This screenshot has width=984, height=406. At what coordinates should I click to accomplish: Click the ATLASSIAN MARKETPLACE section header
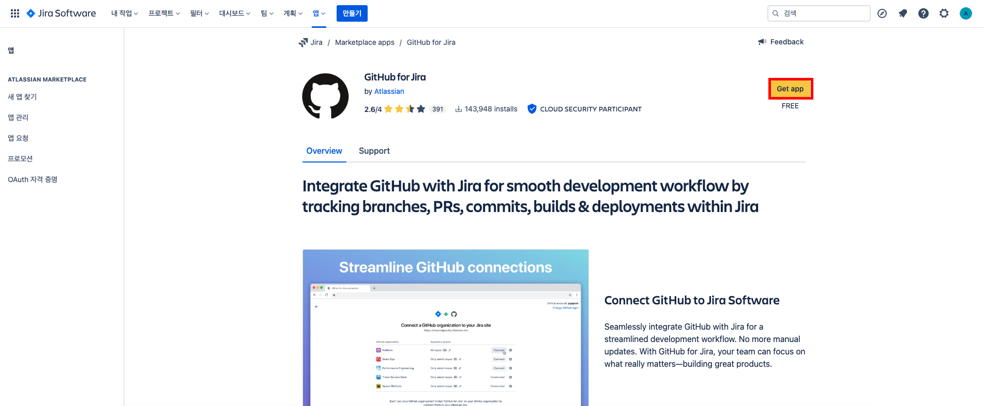[47, 79]
